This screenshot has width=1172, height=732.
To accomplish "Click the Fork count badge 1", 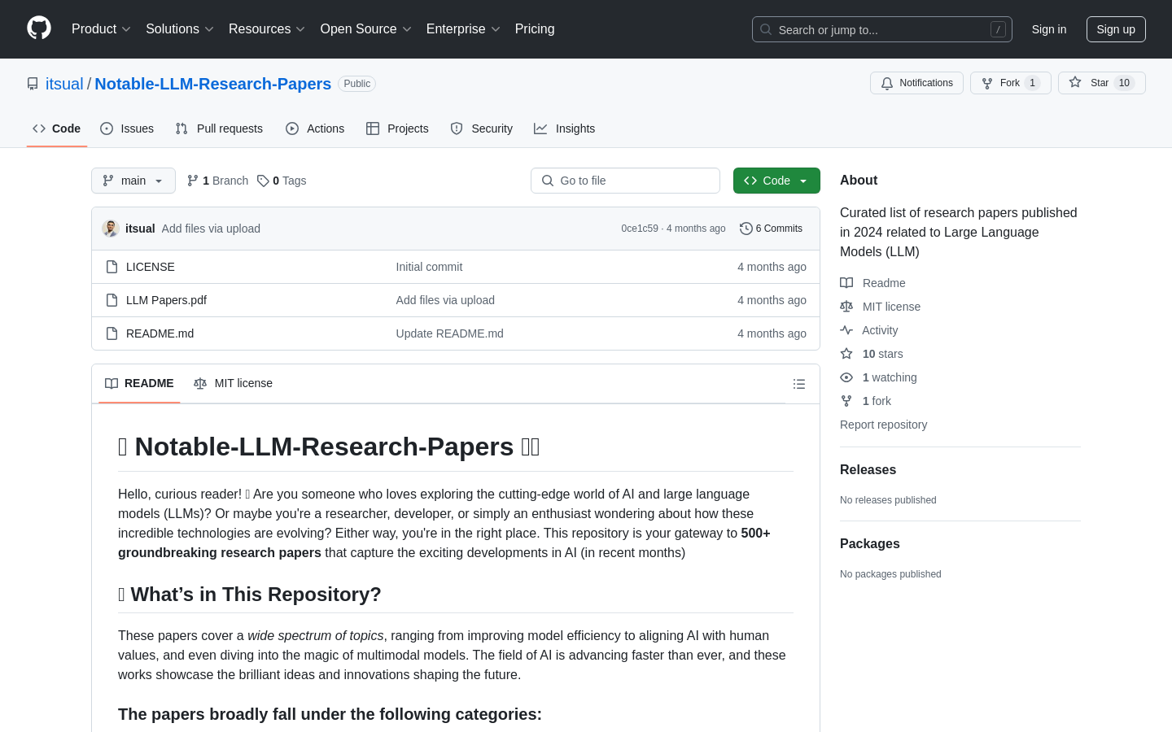I will click(x=1033, y=83).
